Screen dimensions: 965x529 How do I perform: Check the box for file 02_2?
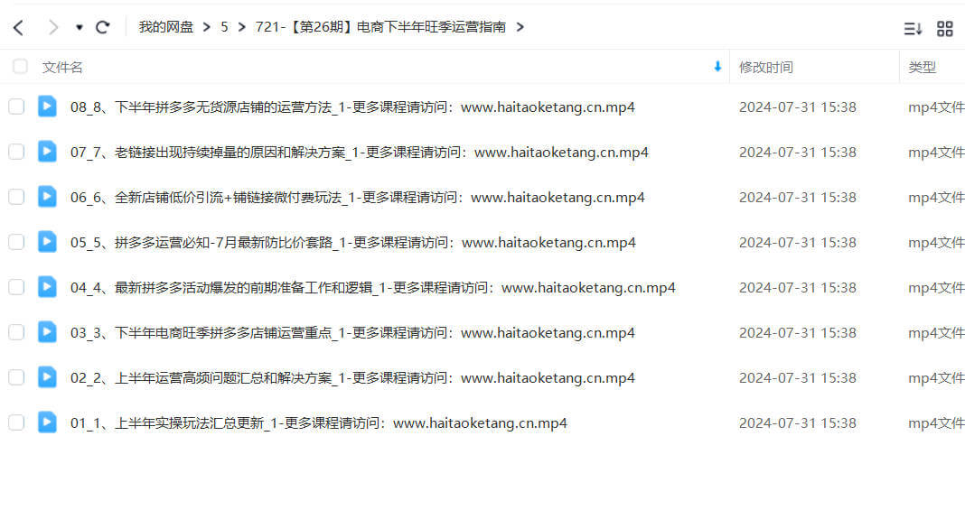[16, 377]
